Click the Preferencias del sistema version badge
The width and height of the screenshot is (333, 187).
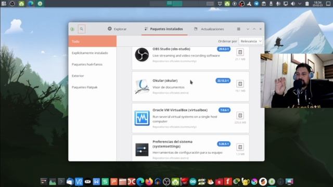[224, 144]
